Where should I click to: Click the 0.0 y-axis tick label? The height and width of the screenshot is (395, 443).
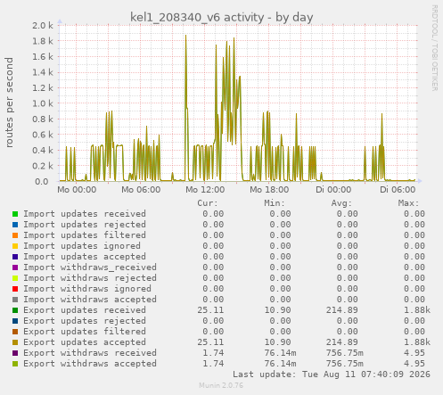tap(42, 181)
